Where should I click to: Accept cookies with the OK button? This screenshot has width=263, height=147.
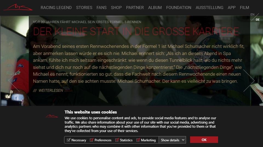(204, 140)
